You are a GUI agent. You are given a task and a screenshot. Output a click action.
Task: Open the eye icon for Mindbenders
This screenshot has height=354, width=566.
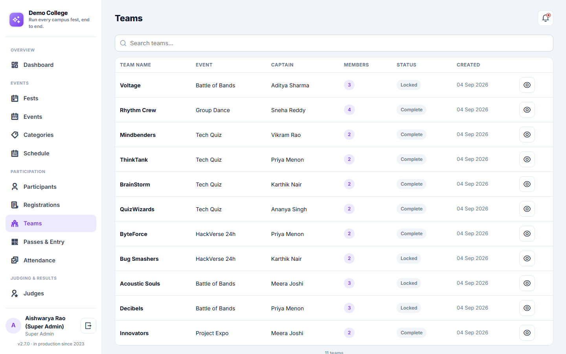tap(527, 135)
